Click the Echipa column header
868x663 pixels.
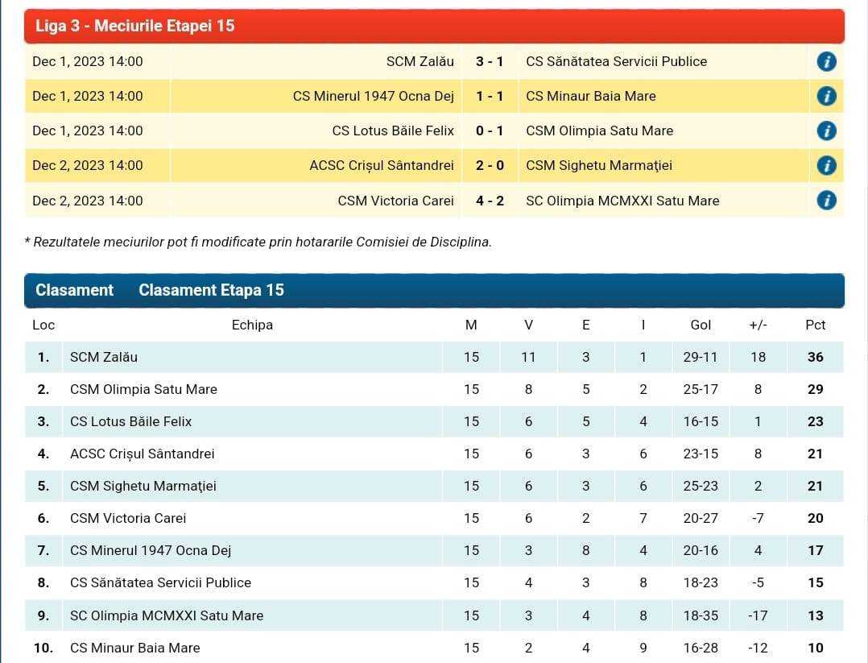pyautogui.click(x=252, y=325)
